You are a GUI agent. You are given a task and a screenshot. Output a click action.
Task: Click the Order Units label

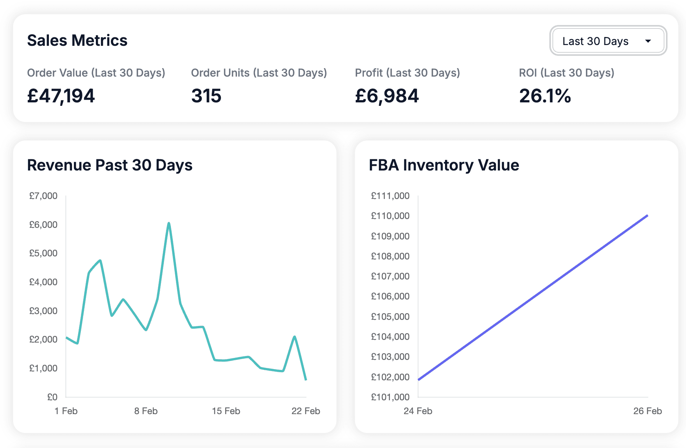(259, 73)
